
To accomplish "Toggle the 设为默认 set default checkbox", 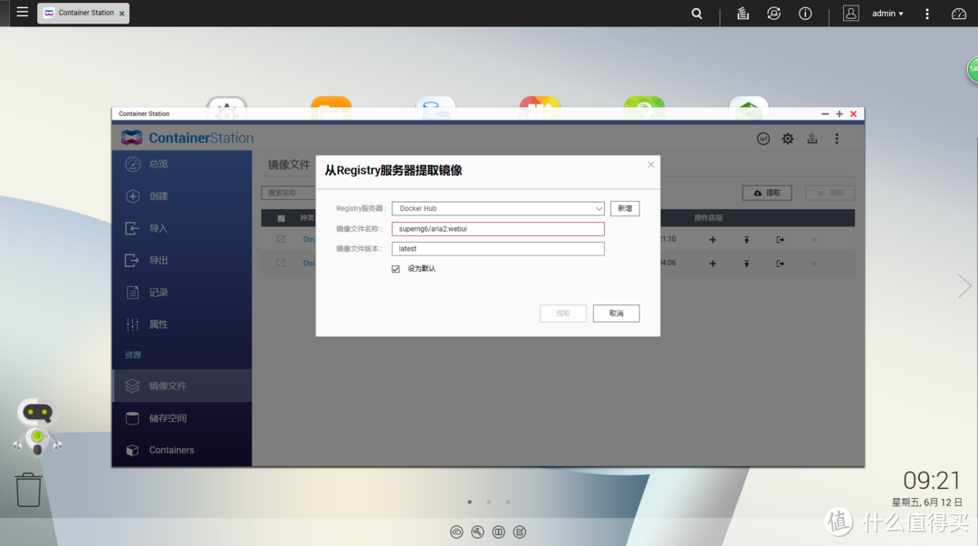I will point(396,269).
